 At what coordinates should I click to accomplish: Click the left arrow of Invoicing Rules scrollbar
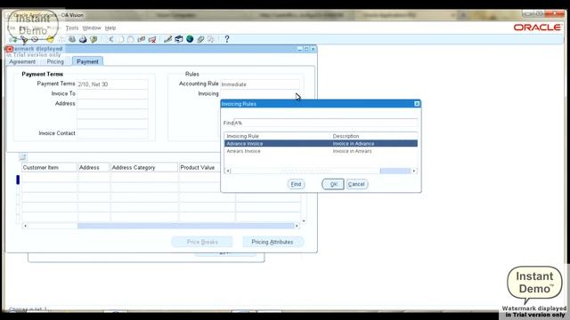point(228,171)
